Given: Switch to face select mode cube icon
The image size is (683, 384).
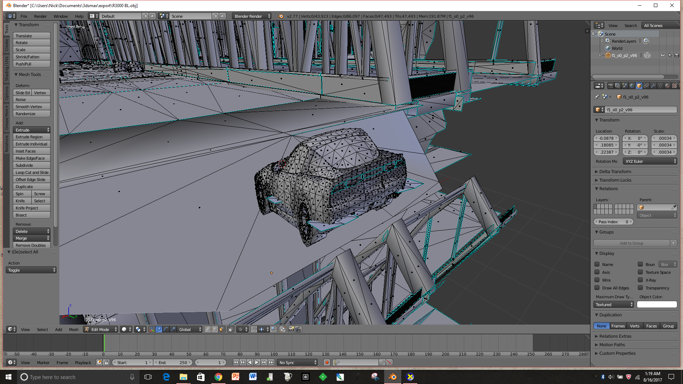Looking at the screenshot, I should (222, 330).
